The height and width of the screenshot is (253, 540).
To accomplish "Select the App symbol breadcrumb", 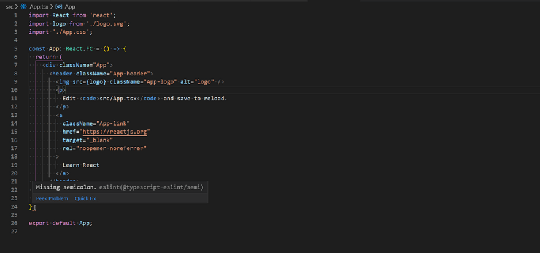I will [70, 7].
